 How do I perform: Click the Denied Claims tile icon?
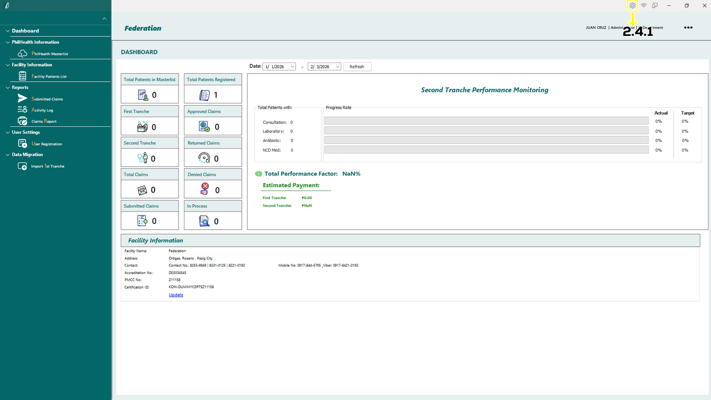pos(205,189)
